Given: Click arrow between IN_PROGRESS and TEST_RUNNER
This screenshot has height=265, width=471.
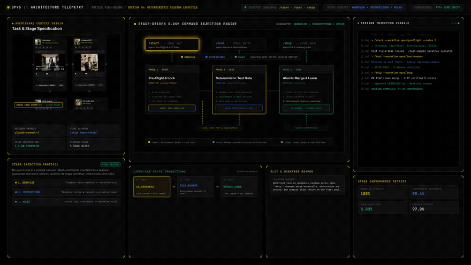Looking at the screenshot, I should tap(173, 187).
